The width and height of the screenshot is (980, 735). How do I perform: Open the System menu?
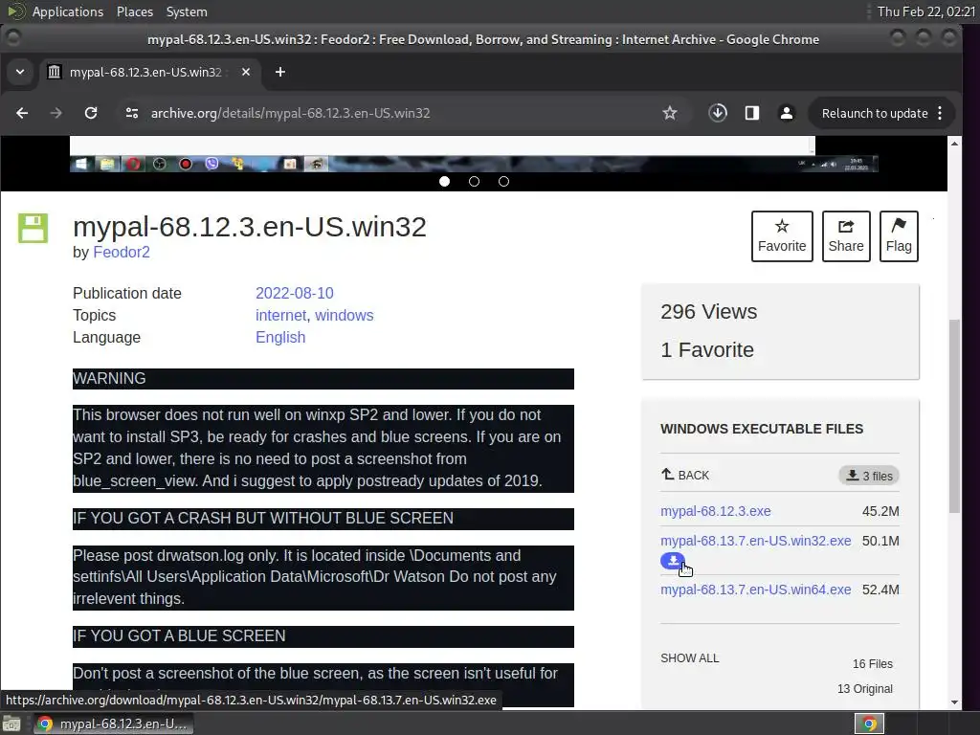coord(187,11)
